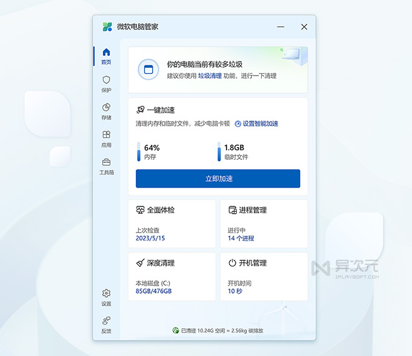412x356 pixels.
Task: Open the 深度清理 deep cleanup card
Action: coord(172,277)
